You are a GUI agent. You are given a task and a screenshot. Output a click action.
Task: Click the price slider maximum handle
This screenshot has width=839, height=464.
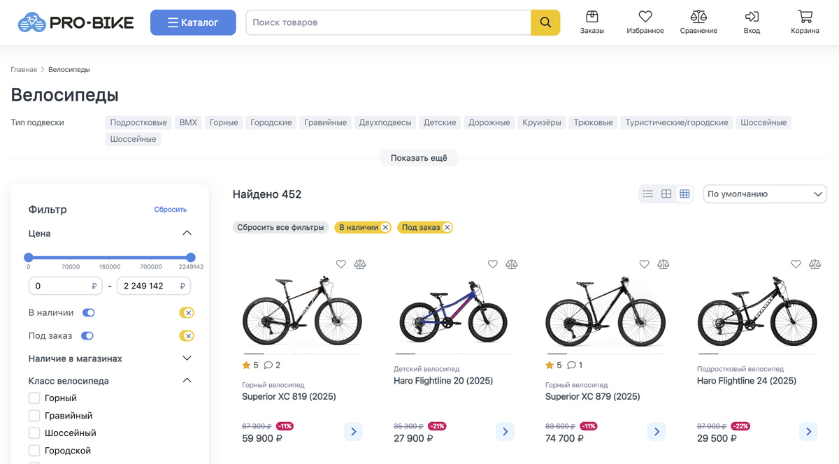click(191, 257)
